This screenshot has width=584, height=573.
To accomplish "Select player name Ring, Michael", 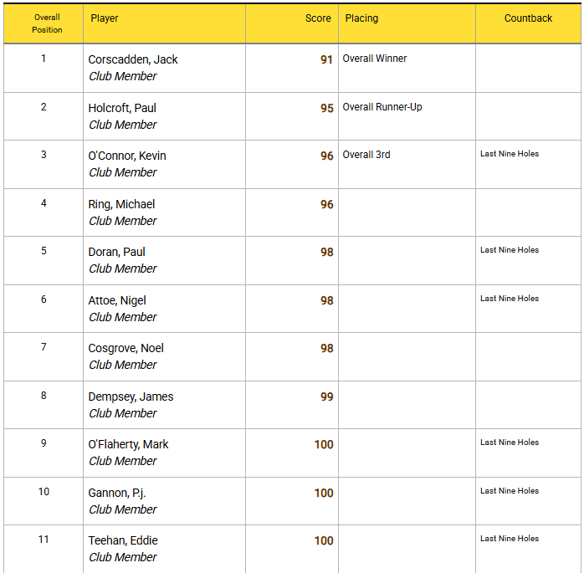I will pyautogui.click(x=121, y=204).
